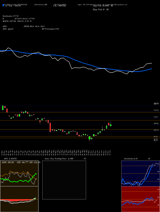Click the 'Avg Vol: 0.436 M' text

(103, 6)
